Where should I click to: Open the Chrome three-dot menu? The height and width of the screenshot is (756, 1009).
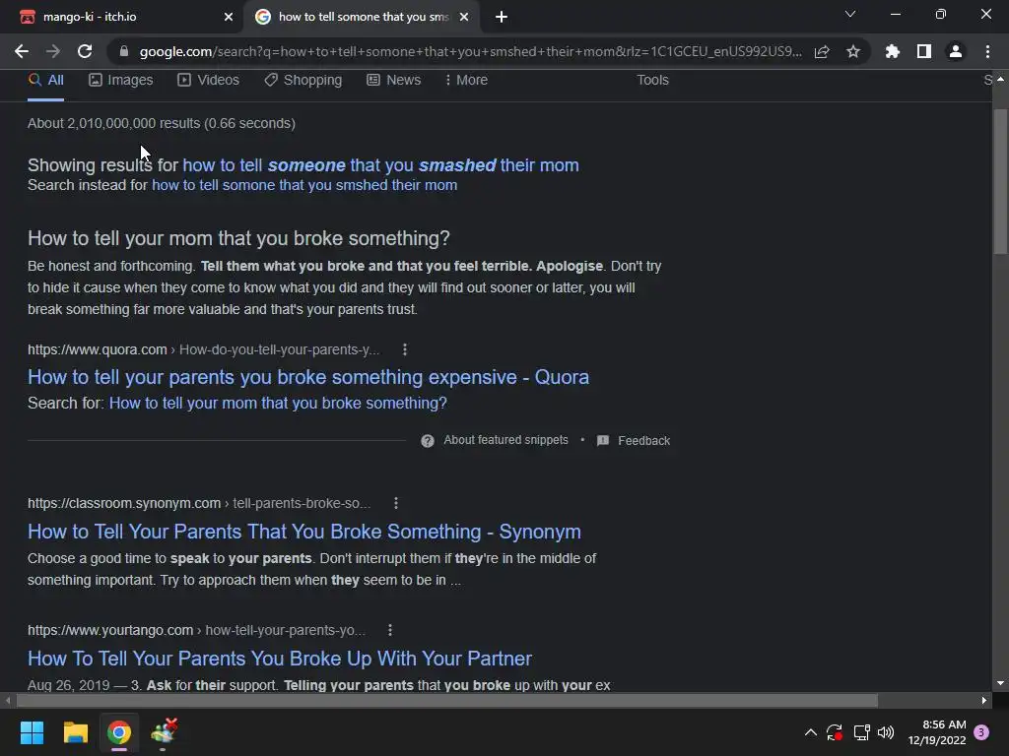coord(987,51)
